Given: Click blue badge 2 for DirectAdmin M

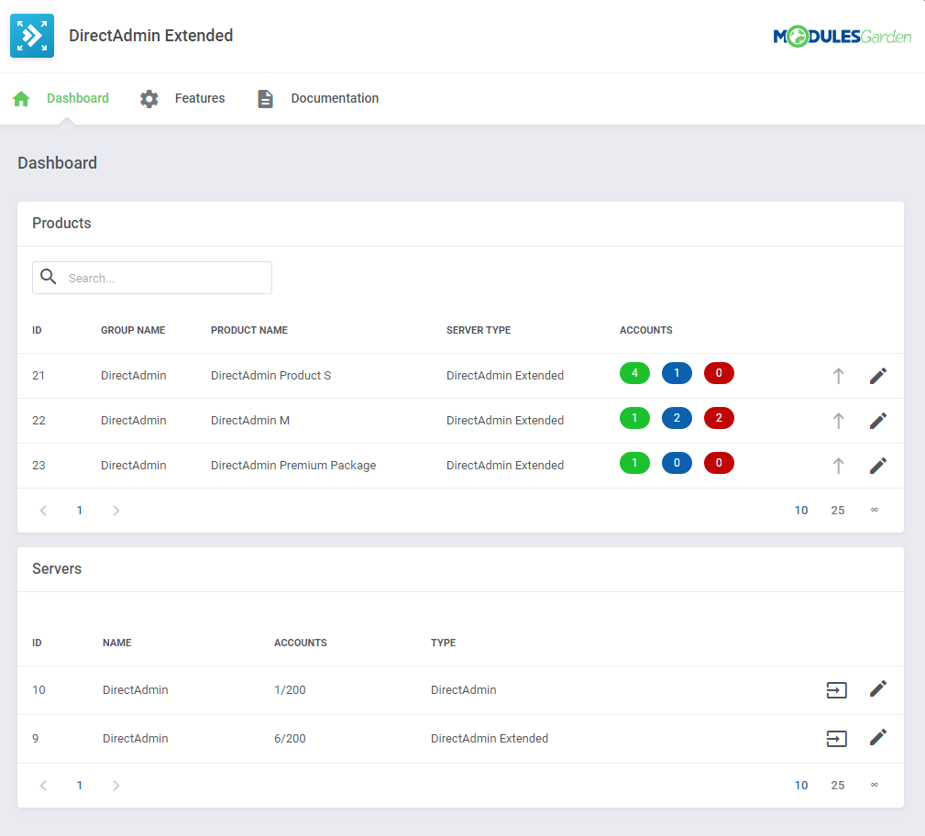Looking at the screenshot, I should (677, 418).
